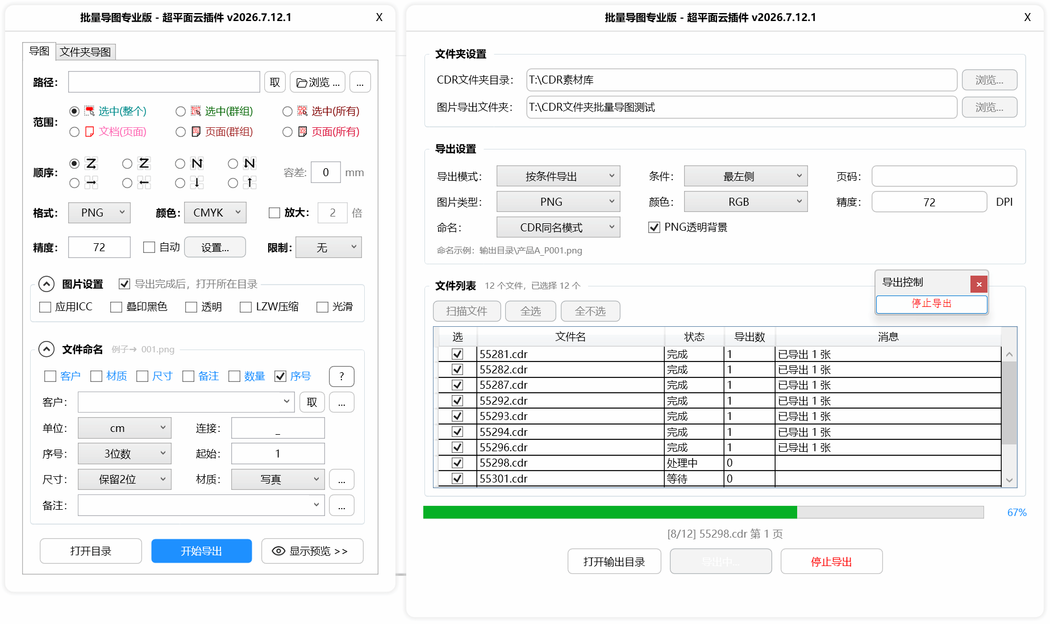Uncheck 导出完成后，打开所在目录

tap(124, 284)
